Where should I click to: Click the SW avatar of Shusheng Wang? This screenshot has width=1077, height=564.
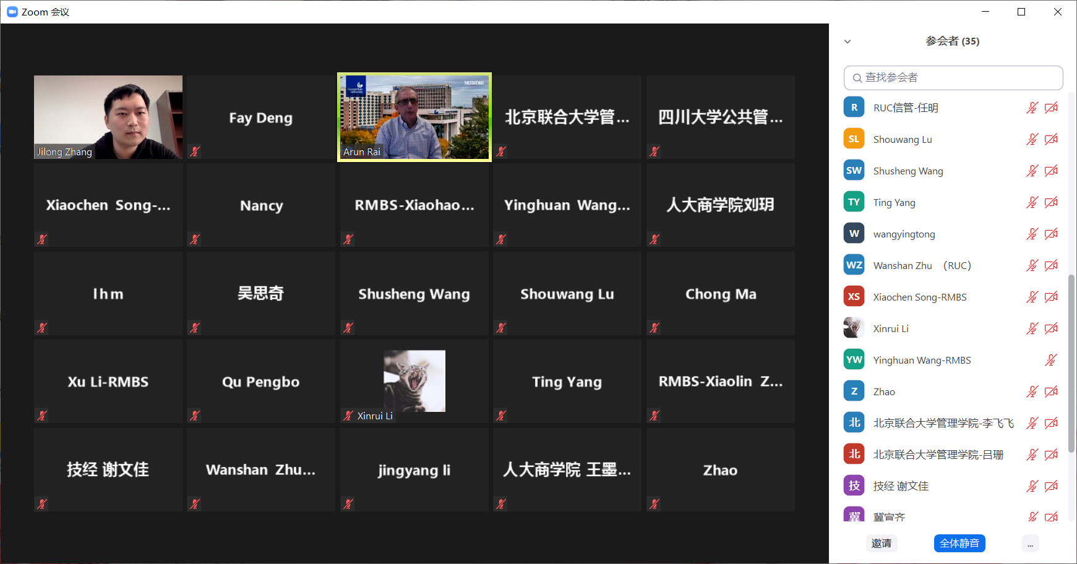[x=854, y=171]
